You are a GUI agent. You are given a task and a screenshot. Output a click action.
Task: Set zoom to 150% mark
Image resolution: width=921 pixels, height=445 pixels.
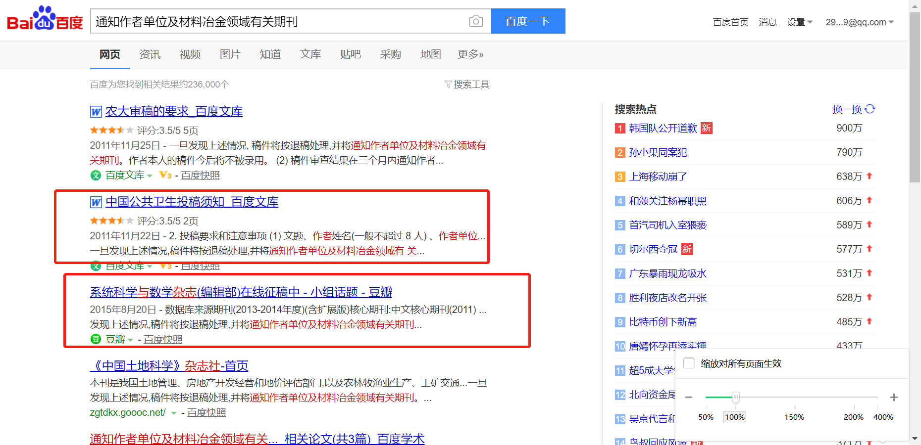794,417
